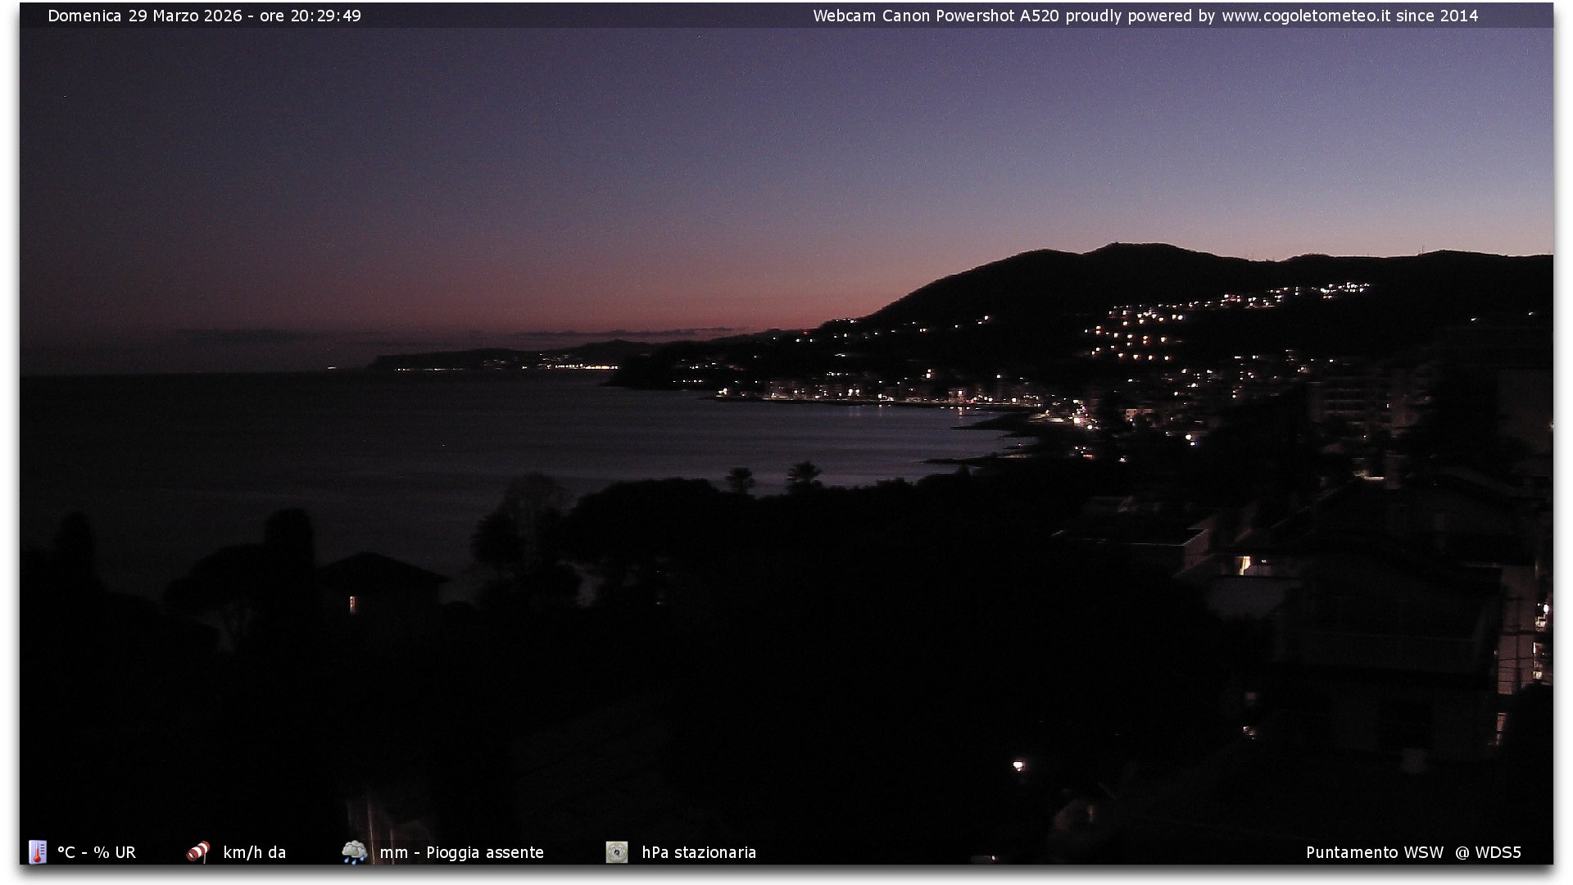This screenshot has width=1573, height=885.
Task: Click 'mm - Pioggia assente' rain text
Action: point(461,852)
